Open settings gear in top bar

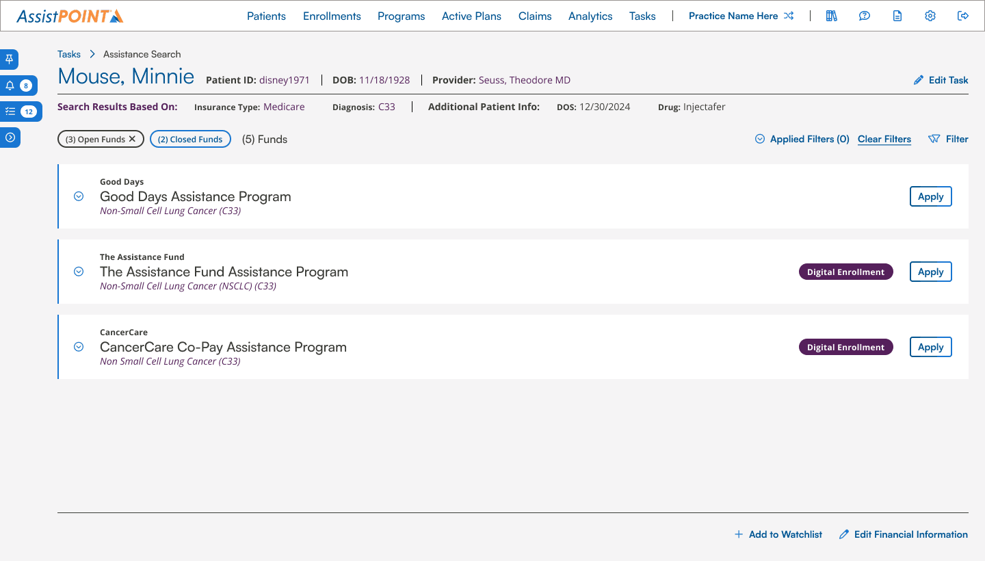tap(930, 16)
